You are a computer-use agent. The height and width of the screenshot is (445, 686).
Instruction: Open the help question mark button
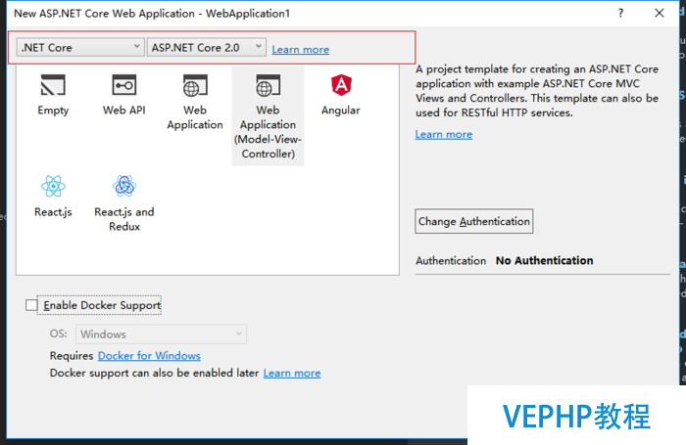(x=620, y=13)
